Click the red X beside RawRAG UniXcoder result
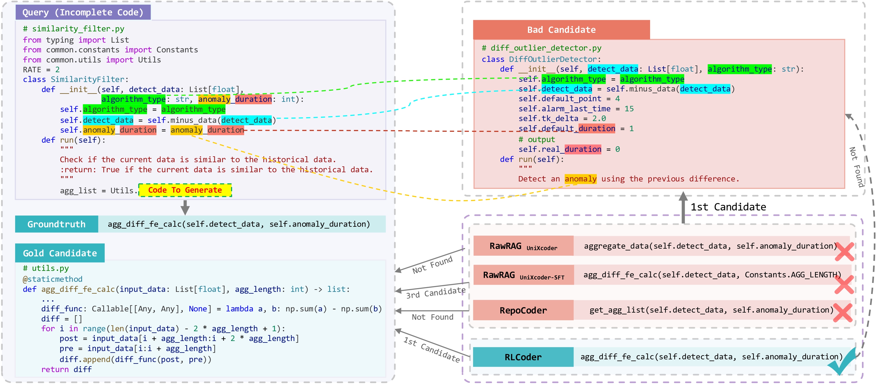 click(844, 252)
